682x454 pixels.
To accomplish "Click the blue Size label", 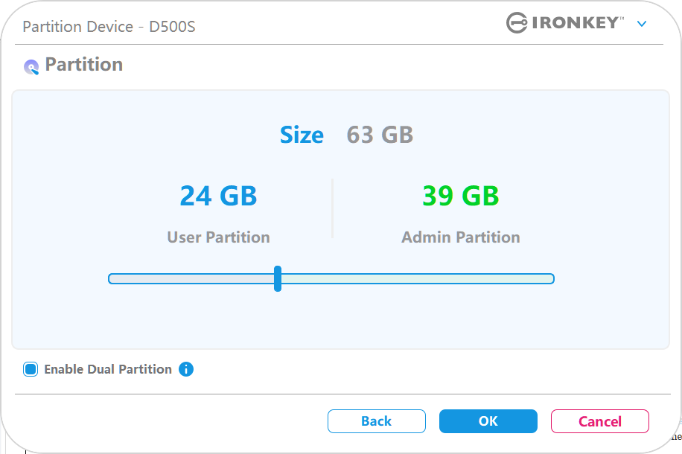I will (x=302, y=135).
